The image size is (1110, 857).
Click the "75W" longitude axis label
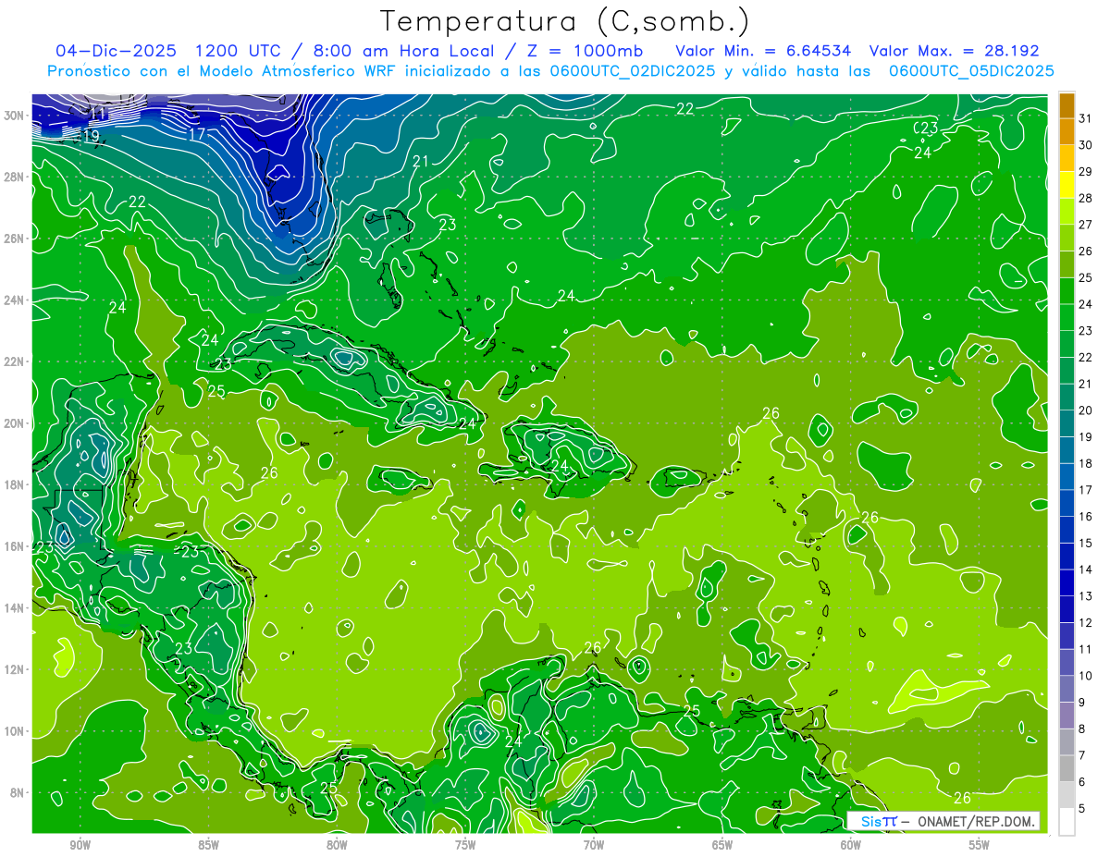pyautogui.click(x=465, y=846)
